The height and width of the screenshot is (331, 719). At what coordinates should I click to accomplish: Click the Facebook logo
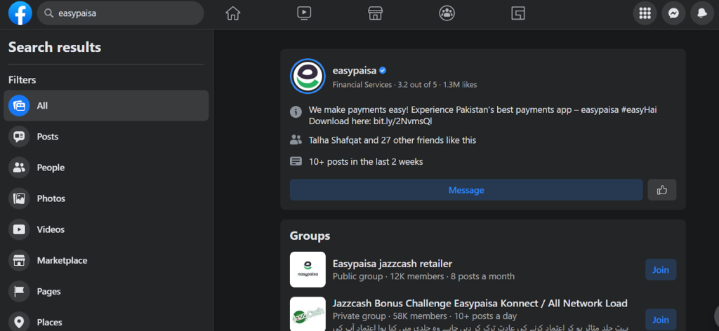20,13
